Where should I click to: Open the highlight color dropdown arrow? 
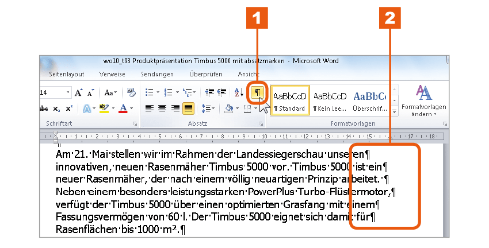pyautogui.click(x=113, y=108)
